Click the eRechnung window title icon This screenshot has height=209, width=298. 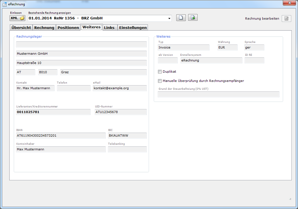5,4
